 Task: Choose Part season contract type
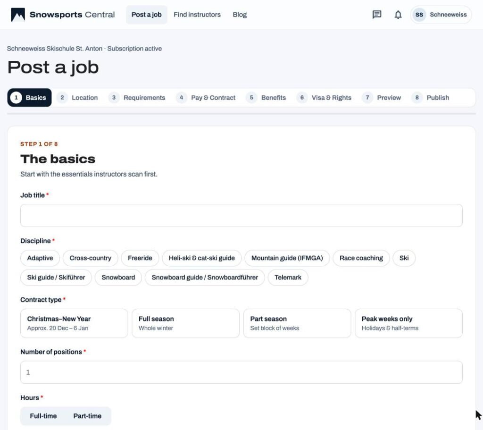(x=297, y=323)
